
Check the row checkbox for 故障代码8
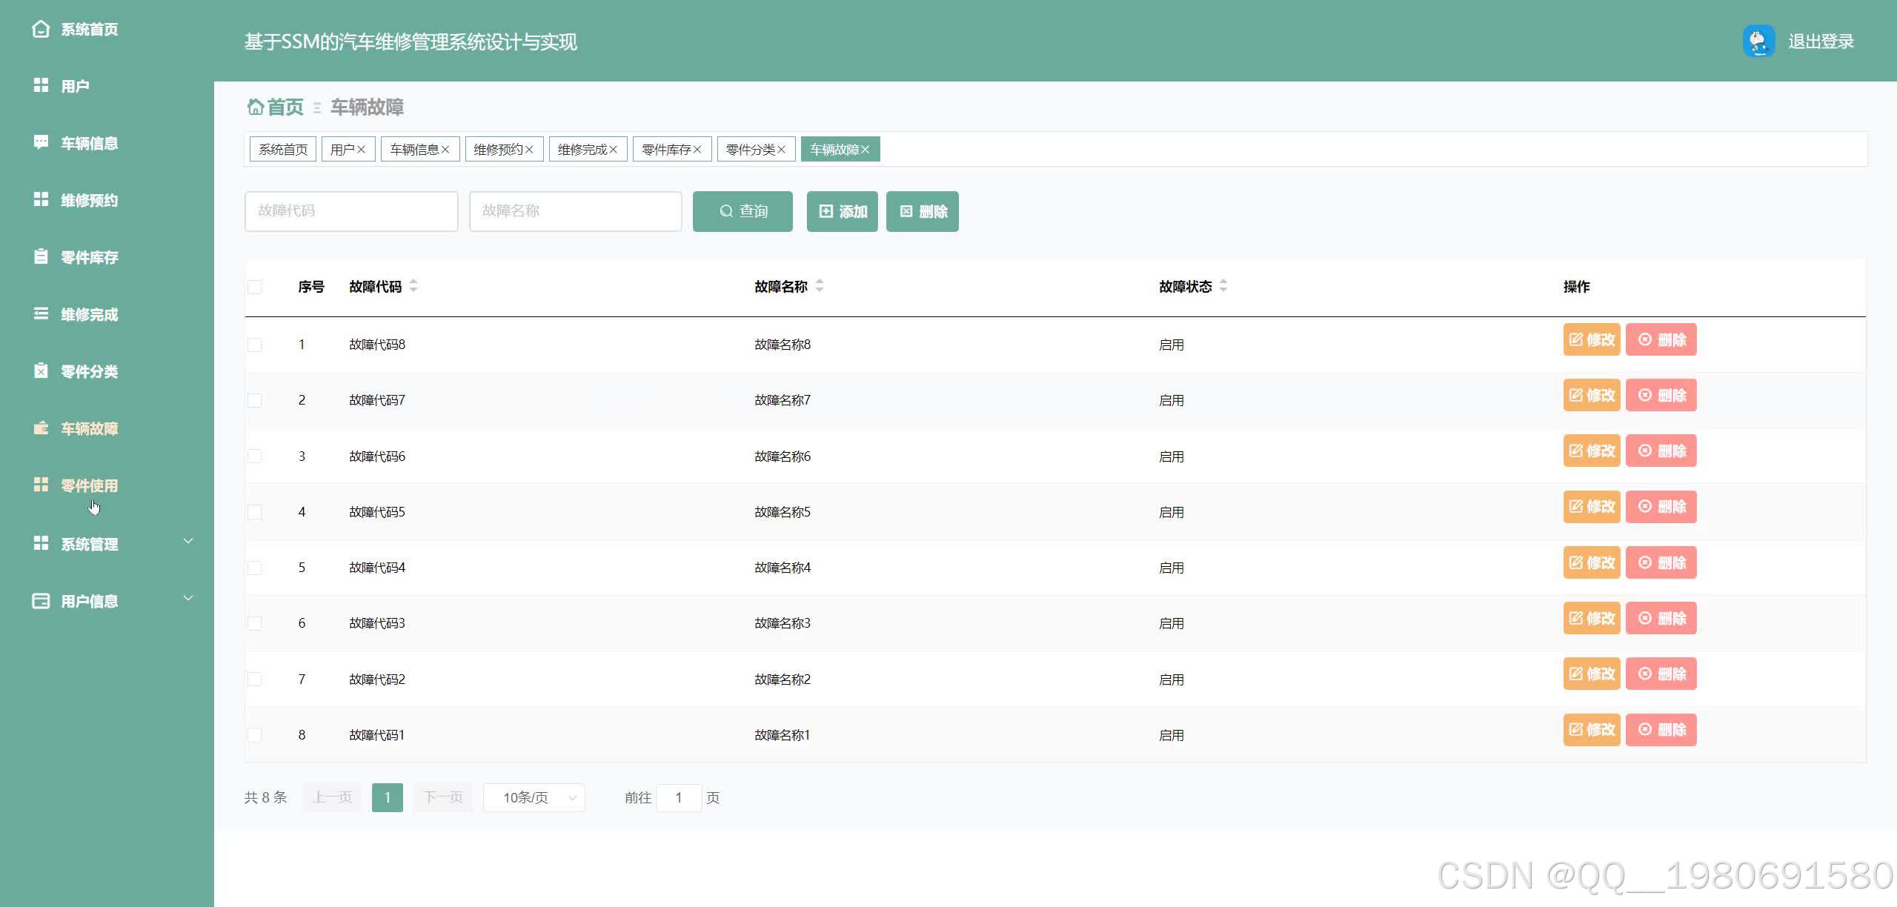(x=255, y=344)
